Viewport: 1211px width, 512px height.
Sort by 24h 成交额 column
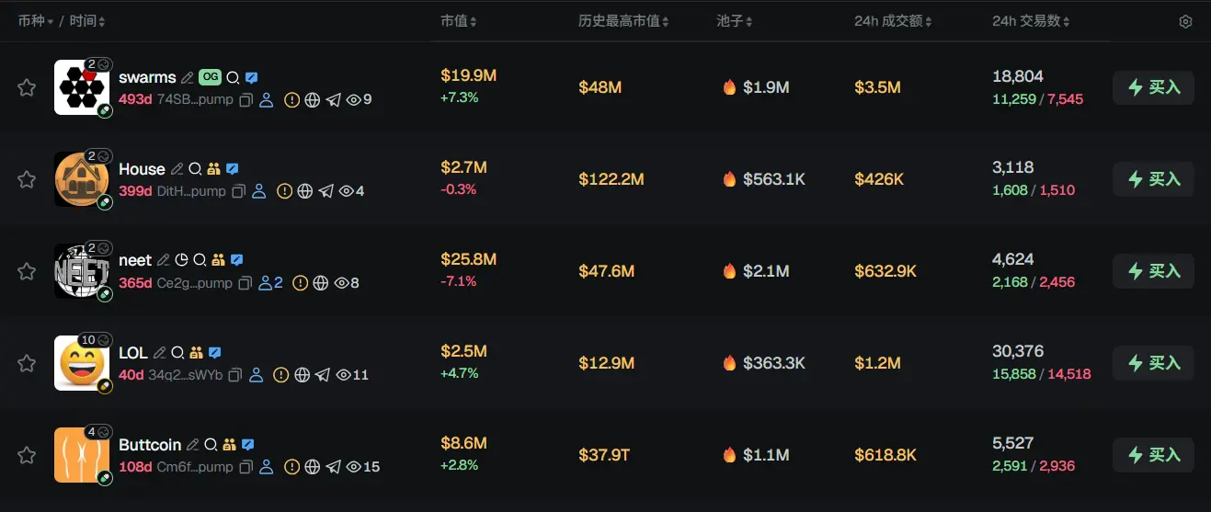tap(893, 21)
